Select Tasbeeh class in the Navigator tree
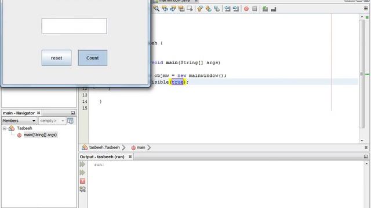The height and width of the screenshot is (208, 371). 24,128
